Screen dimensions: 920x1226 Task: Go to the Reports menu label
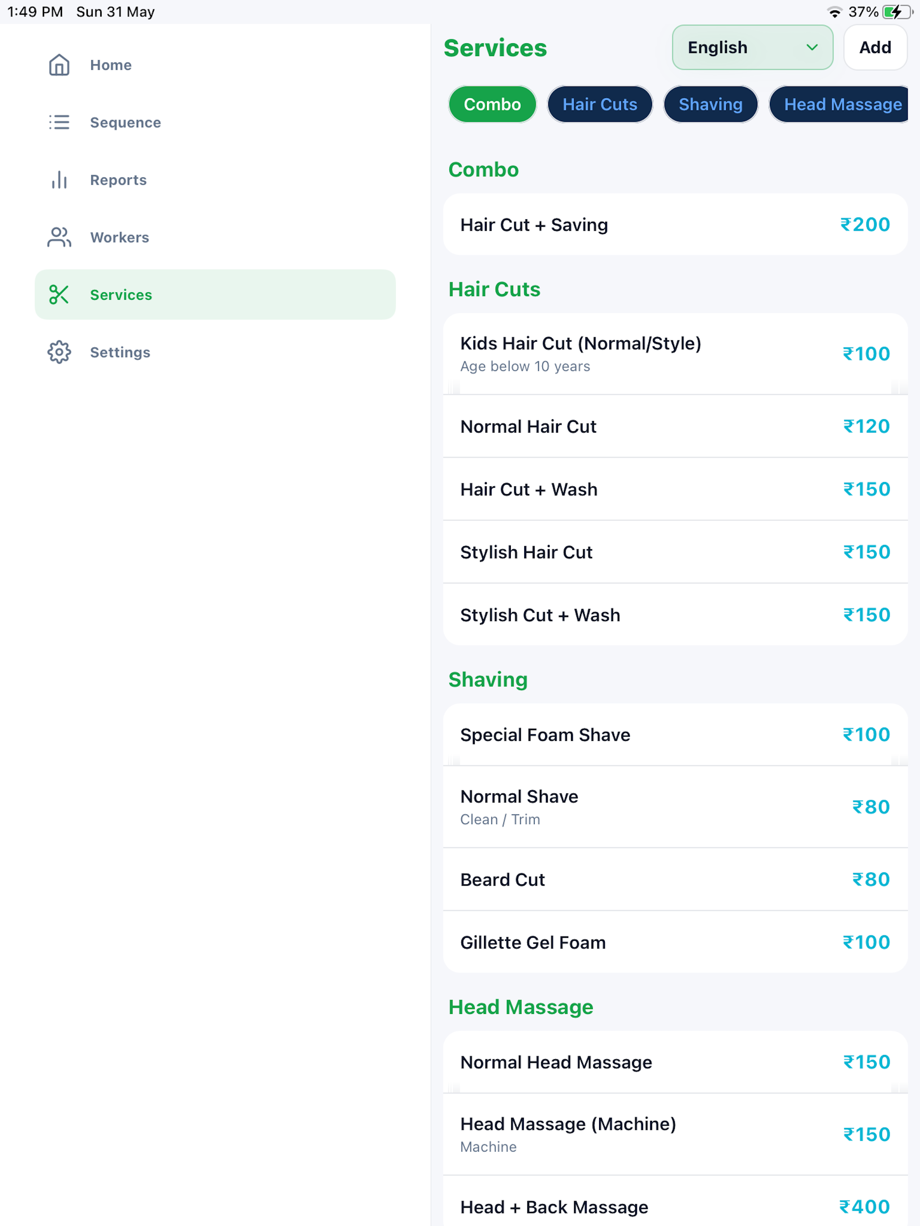coord(118,180)
